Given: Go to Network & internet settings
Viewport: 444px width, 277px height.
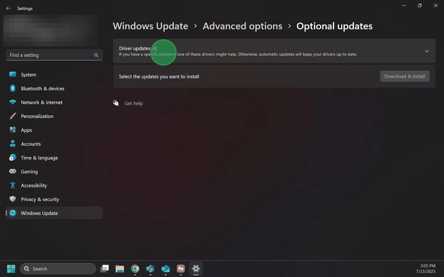Looking at the screenshot, I should tap(41, 102).
